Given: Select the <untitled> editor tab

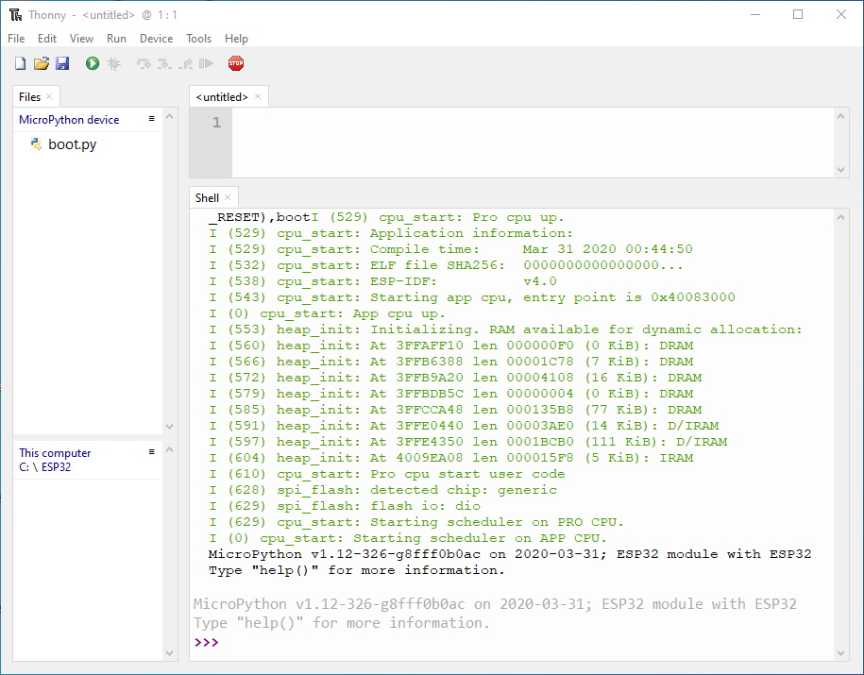Looking at the screenshot, I should coord(222,97).
